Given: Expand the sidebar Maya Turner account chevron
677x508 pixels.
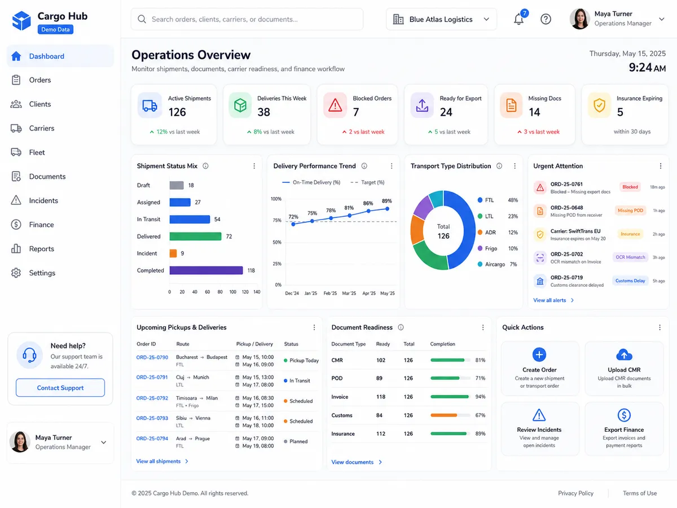Looking at the screenshot, I should (x=104, y=443).
